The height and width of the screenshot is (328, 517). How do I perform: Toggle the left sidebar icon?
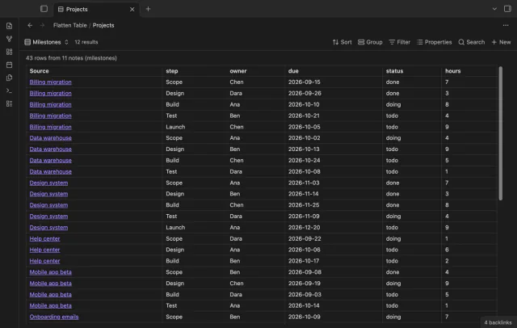44,9
